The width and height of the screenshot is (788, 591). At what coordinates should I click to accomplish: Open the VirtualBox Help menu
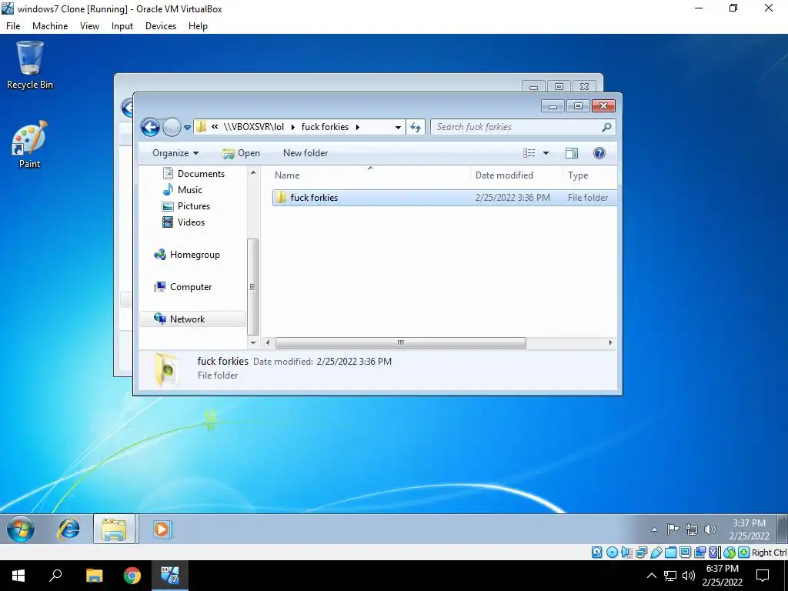pos(198,26)
